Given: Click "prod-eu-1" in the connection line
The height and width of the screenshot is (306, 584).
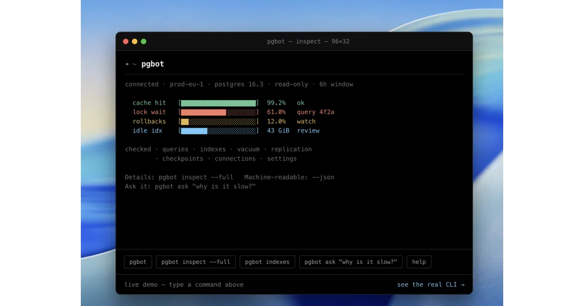Looking at the screenshot, I should tap(187, 85).
